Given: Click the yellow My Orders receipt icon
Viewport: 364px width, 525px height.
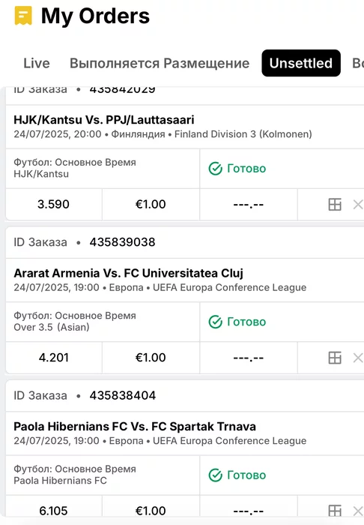Looking at the screenshot, I should point(23,16).
